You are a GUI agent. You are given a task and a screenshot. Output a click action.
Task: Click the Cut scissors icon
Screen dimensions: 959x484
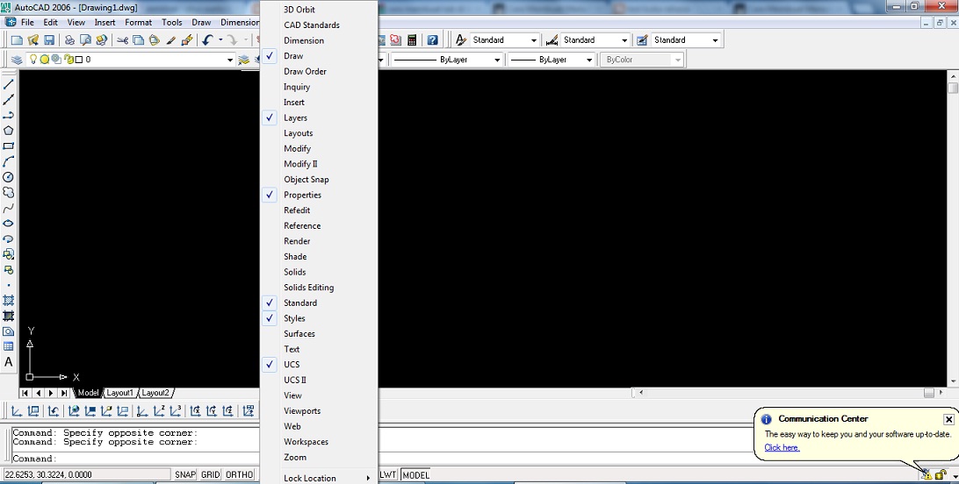point(122,40)
